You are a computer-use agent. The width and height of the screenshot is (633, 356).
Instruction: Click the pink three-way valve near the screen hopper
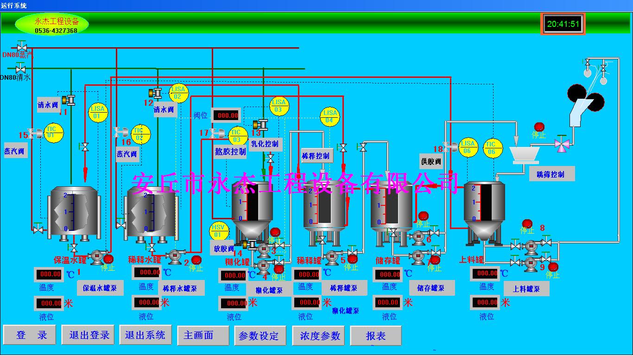(x=563, y=144)
